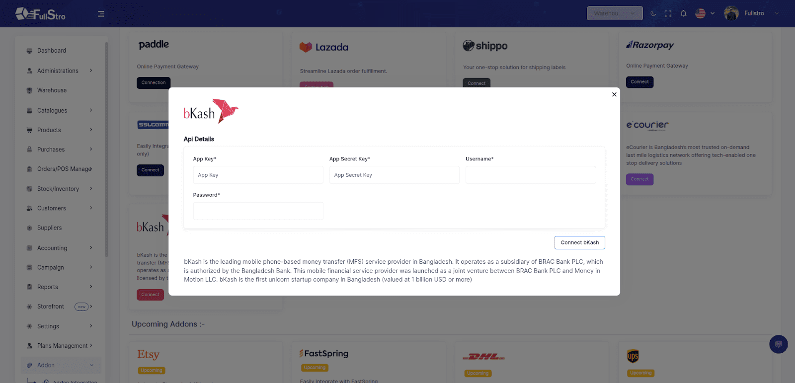Click the FullStro logo

[x=40, y=14]
